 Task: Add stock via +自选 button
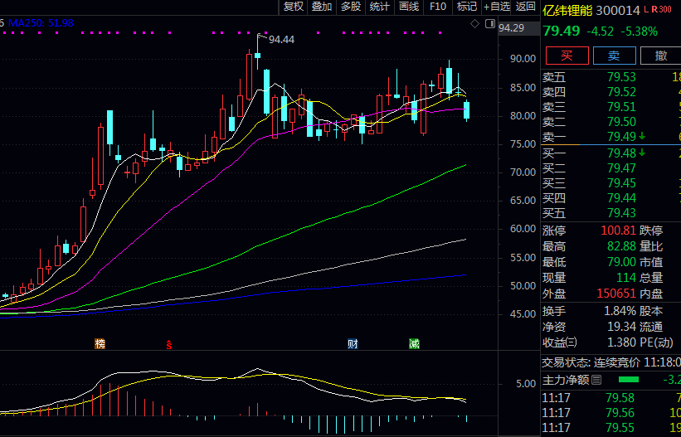coord(497,7)
